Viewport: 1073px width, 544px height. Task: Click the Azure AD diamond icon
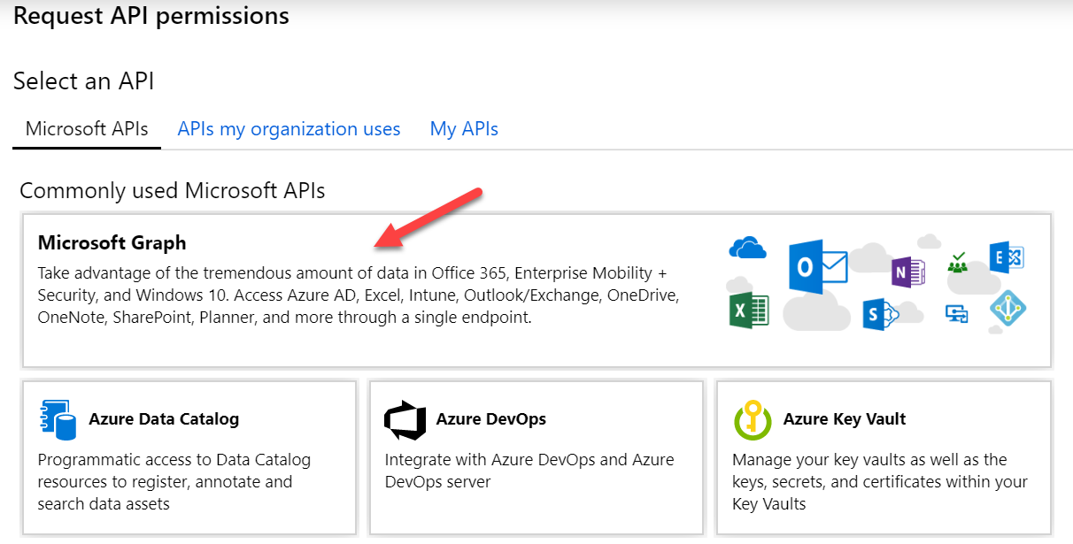1007,310
